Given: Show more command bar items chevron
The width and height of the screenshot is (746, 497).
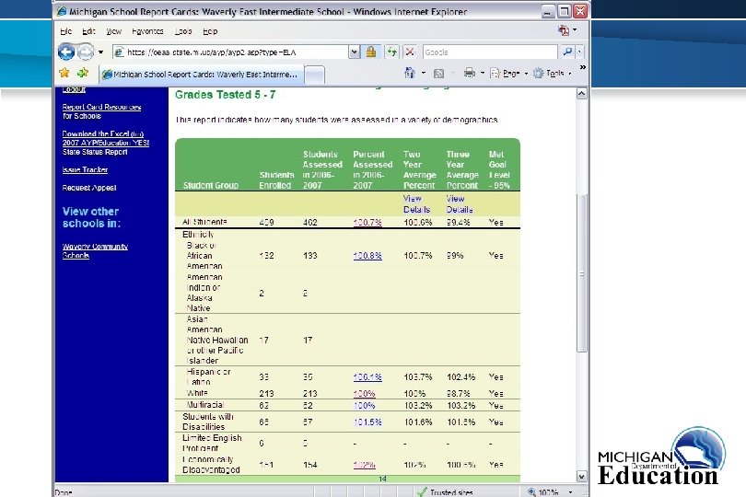Looking at the screenshot, I should pyautogui.click(x=582, y=67).
